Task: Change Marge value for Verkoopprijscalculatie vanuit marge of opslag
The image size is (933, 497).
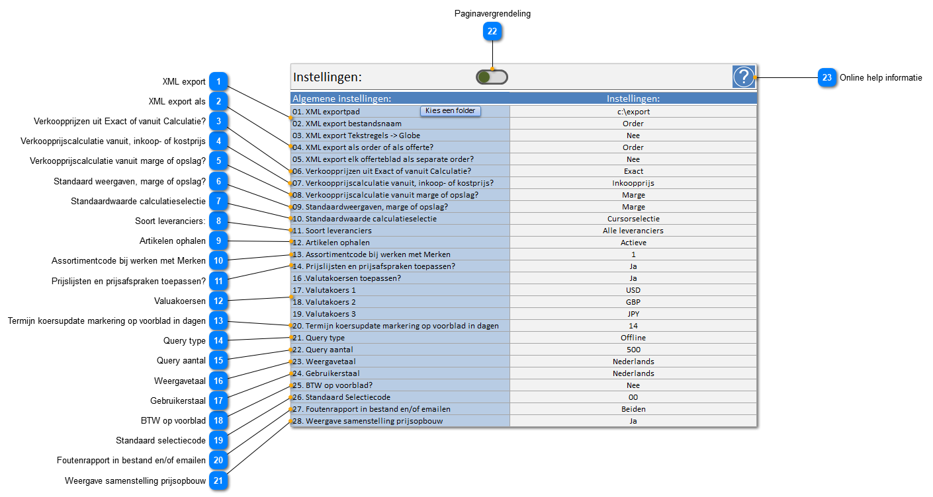Action: (633, 195)
